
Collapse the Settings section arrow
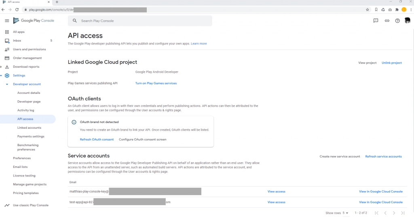pyautogui.click(x=1, y=76)
